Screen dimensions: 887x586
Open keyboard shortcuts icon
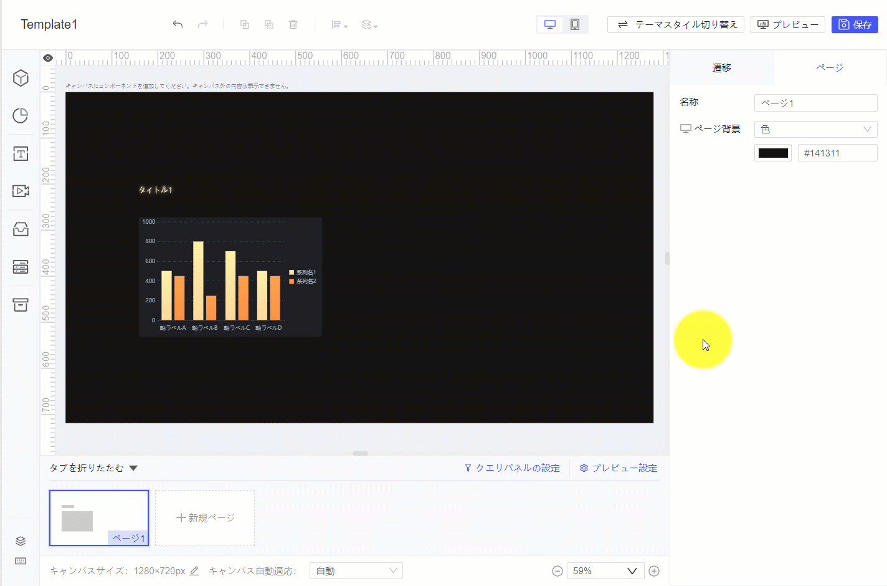point(21,561)
